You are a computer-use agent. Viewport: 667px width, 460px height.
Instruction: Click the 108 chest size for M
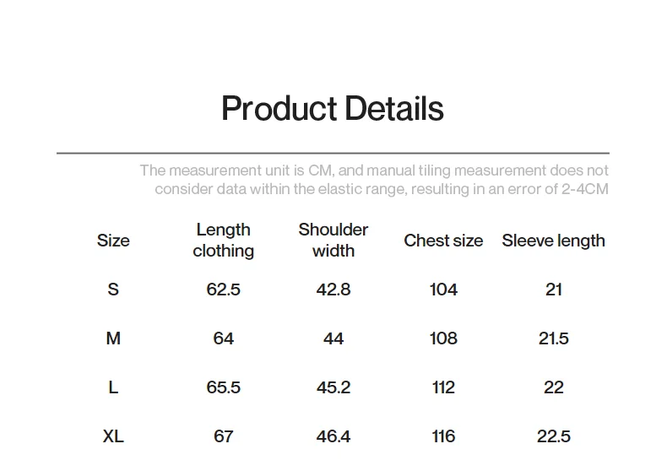click(x=443, y=338)
